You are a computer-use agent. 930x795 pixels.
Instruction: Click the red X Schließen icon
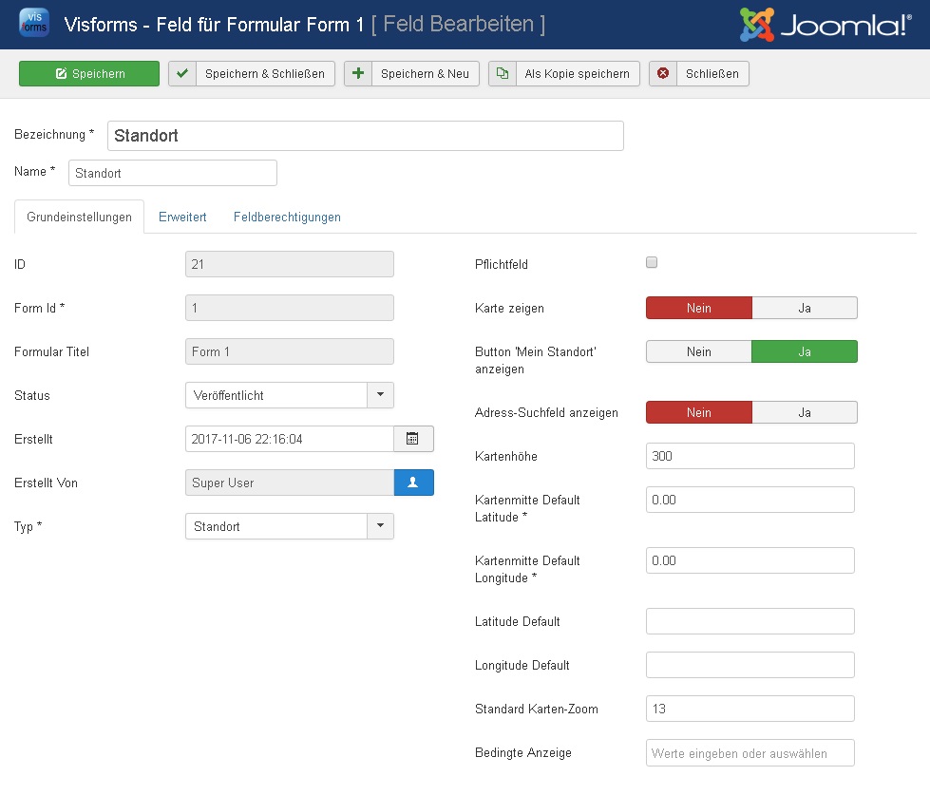(x=663, y=74)
